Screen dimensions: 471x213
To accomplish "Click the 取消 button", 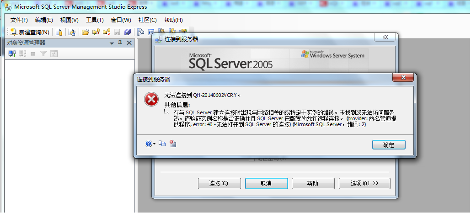I will click(x=266, y=183).
